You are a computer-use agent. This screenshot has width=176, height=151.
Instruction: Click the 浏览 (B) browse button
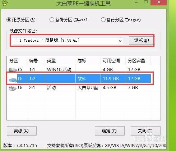[141, 40]
